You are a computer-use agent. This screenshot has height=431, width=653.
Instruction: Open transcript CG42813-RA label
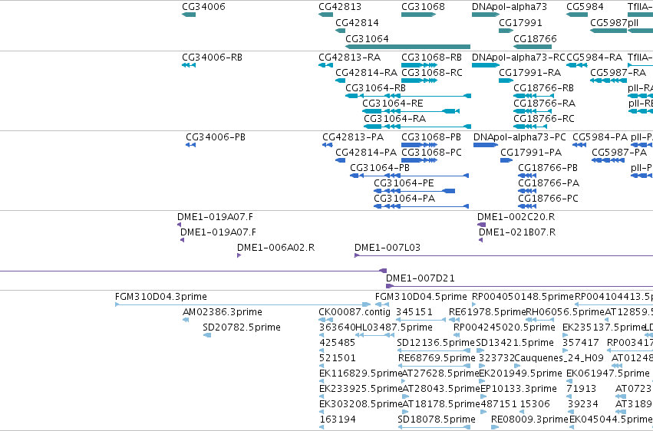pos(349,58)
